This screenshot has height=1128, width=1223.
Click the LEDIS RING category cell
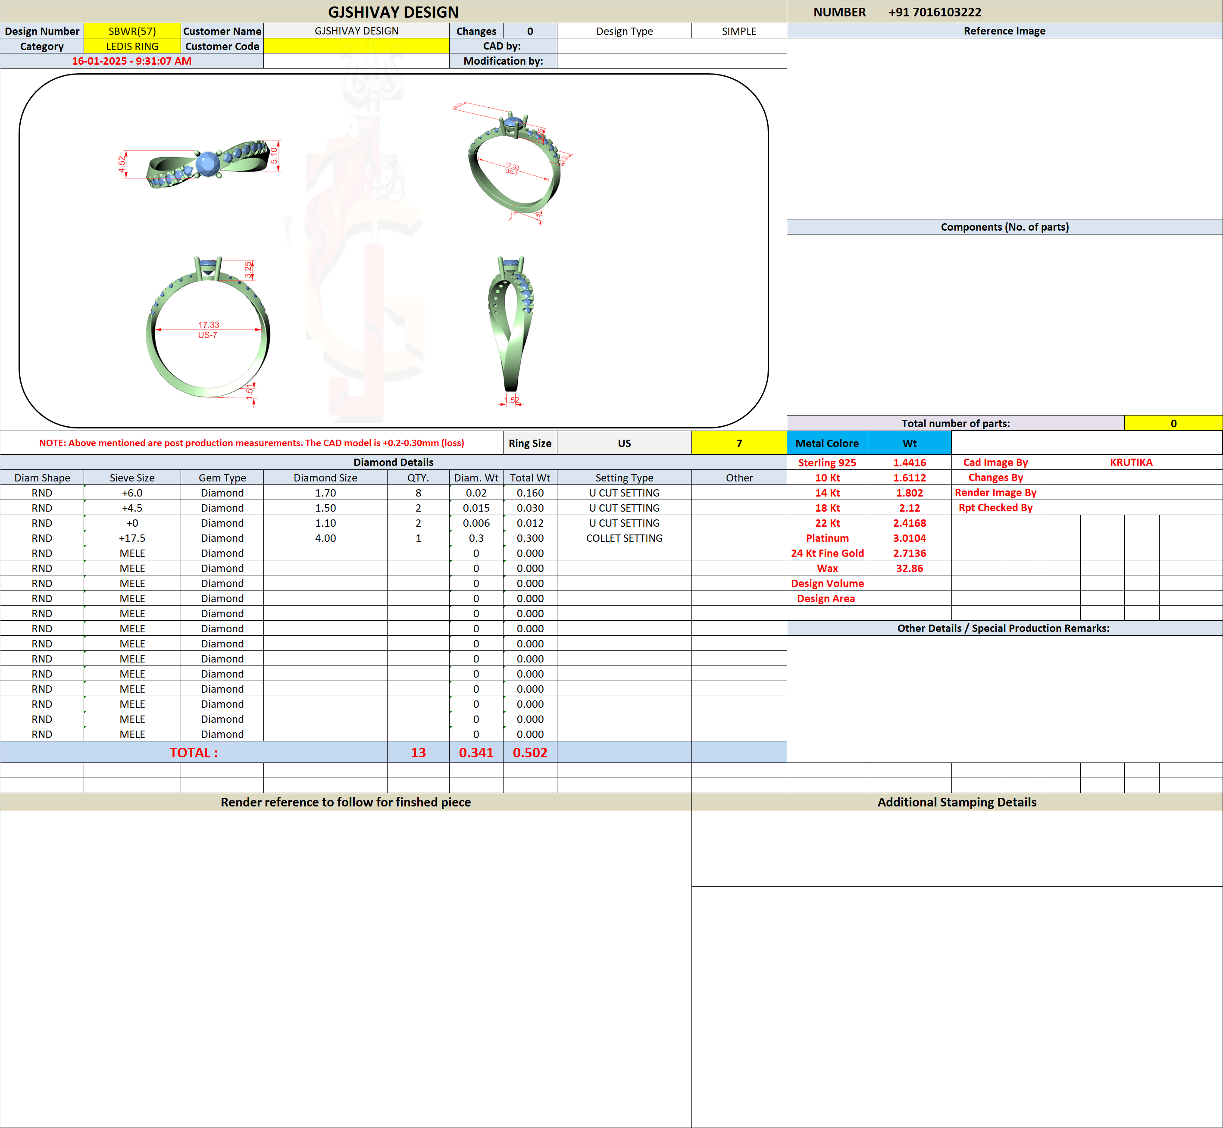(132, 47)
